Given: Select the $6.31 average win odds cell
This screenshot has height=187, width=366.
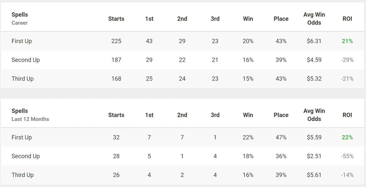Looking at the screenshot, I should (314, 41).
